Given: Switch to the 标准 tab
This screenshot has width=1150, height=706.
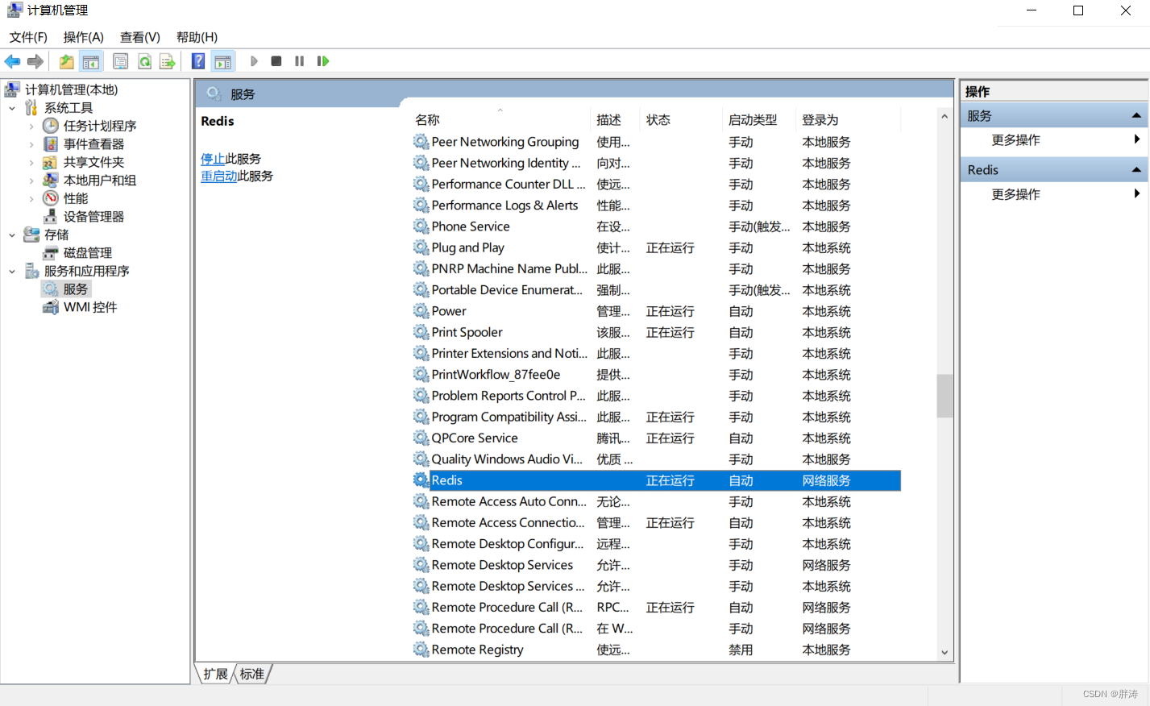Looking at the screenshot, I should point(252,674).
